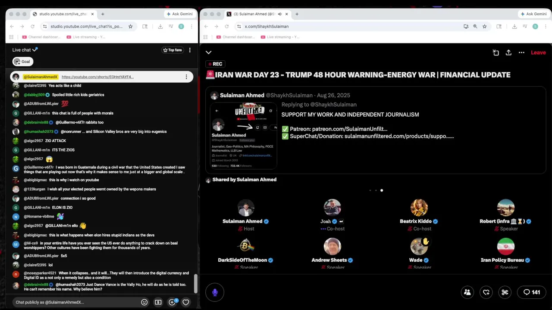Click the @ShaykhSulaiman handle on shared post
This screenshot has height=310, width=552.
tap(289, 95)
